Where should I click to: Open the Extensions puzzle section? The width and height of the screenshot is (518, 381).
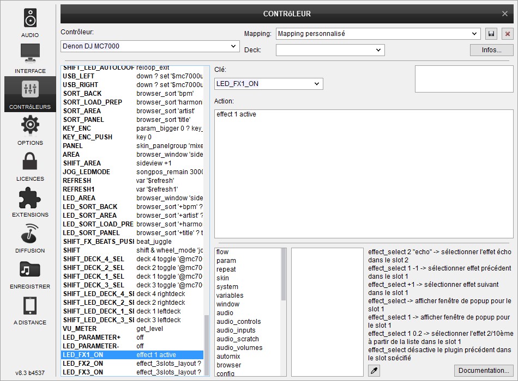click(30, 202)
